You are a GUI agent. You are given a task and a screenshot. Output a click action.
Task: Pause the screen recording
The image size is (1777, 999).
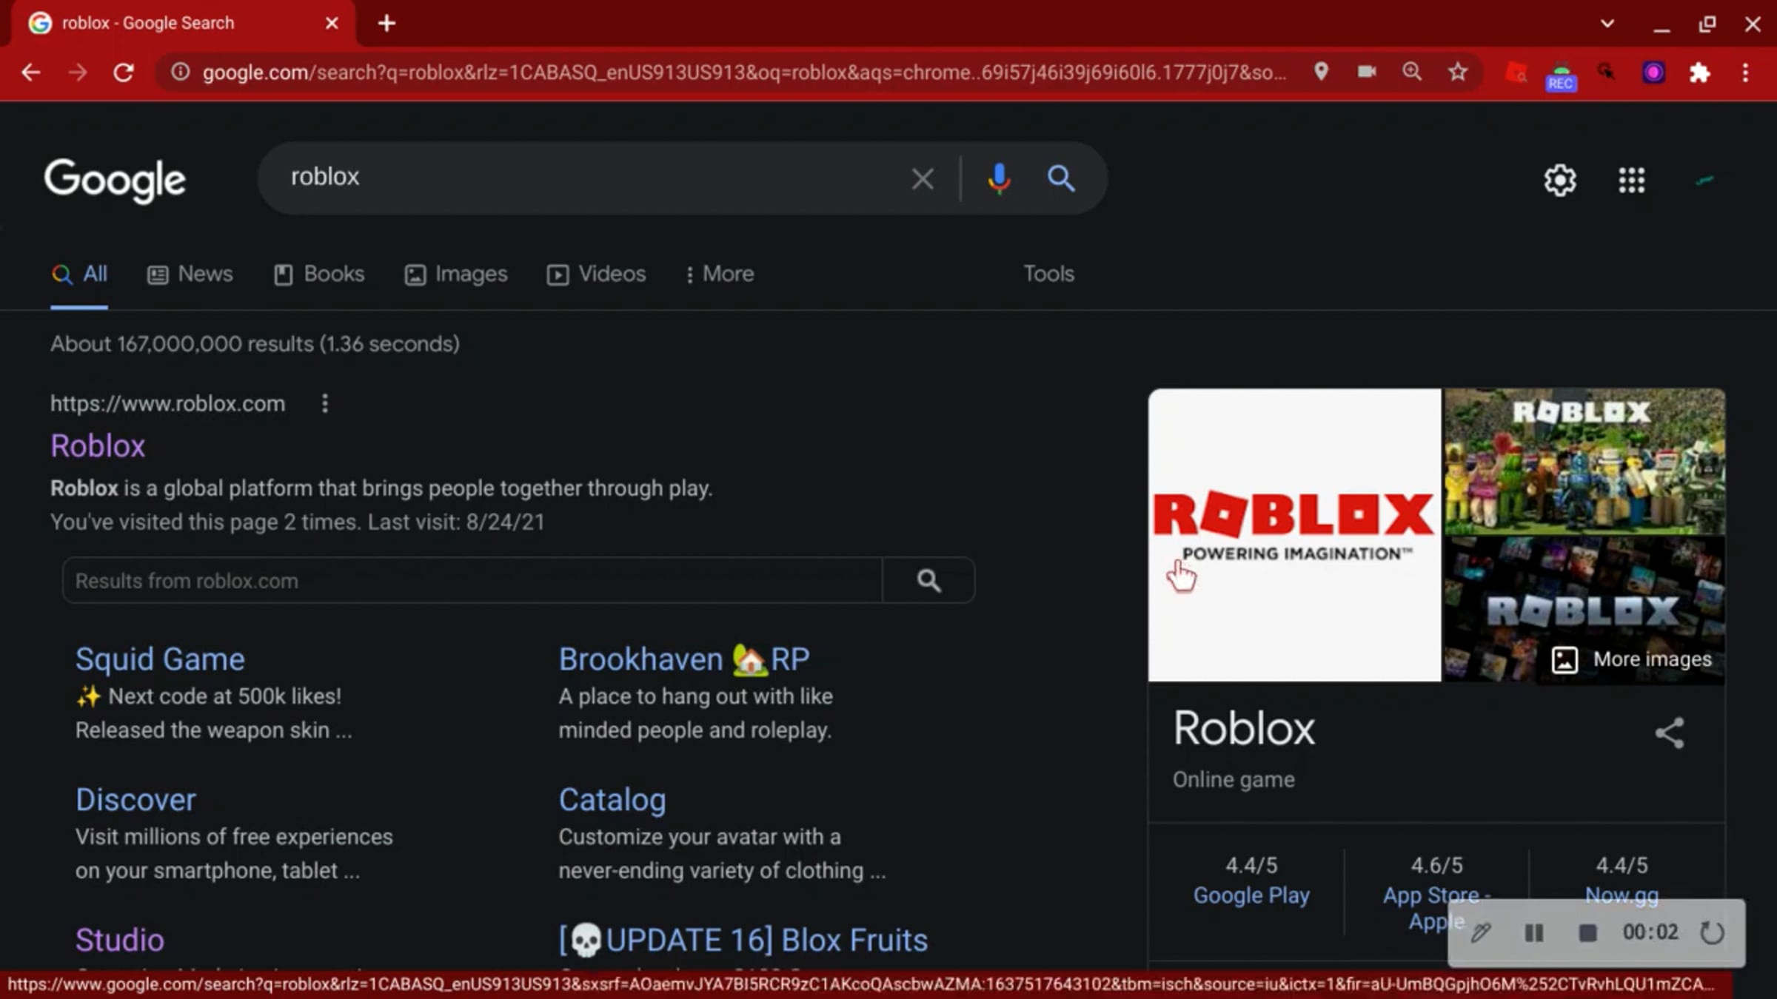tap(1533, 932)
